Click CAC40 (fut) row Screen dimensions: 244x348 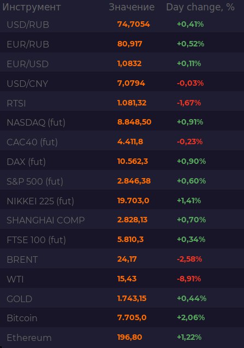pyautogui.click(x=122, y=141)
